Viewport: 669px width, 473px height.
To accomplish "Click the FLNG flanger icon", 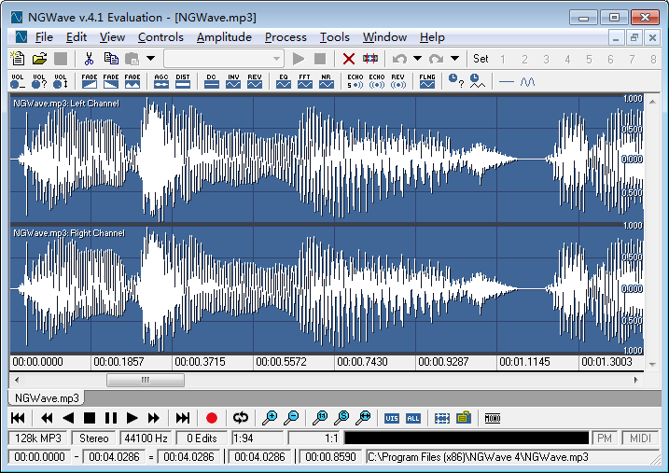I will [427, 81].
